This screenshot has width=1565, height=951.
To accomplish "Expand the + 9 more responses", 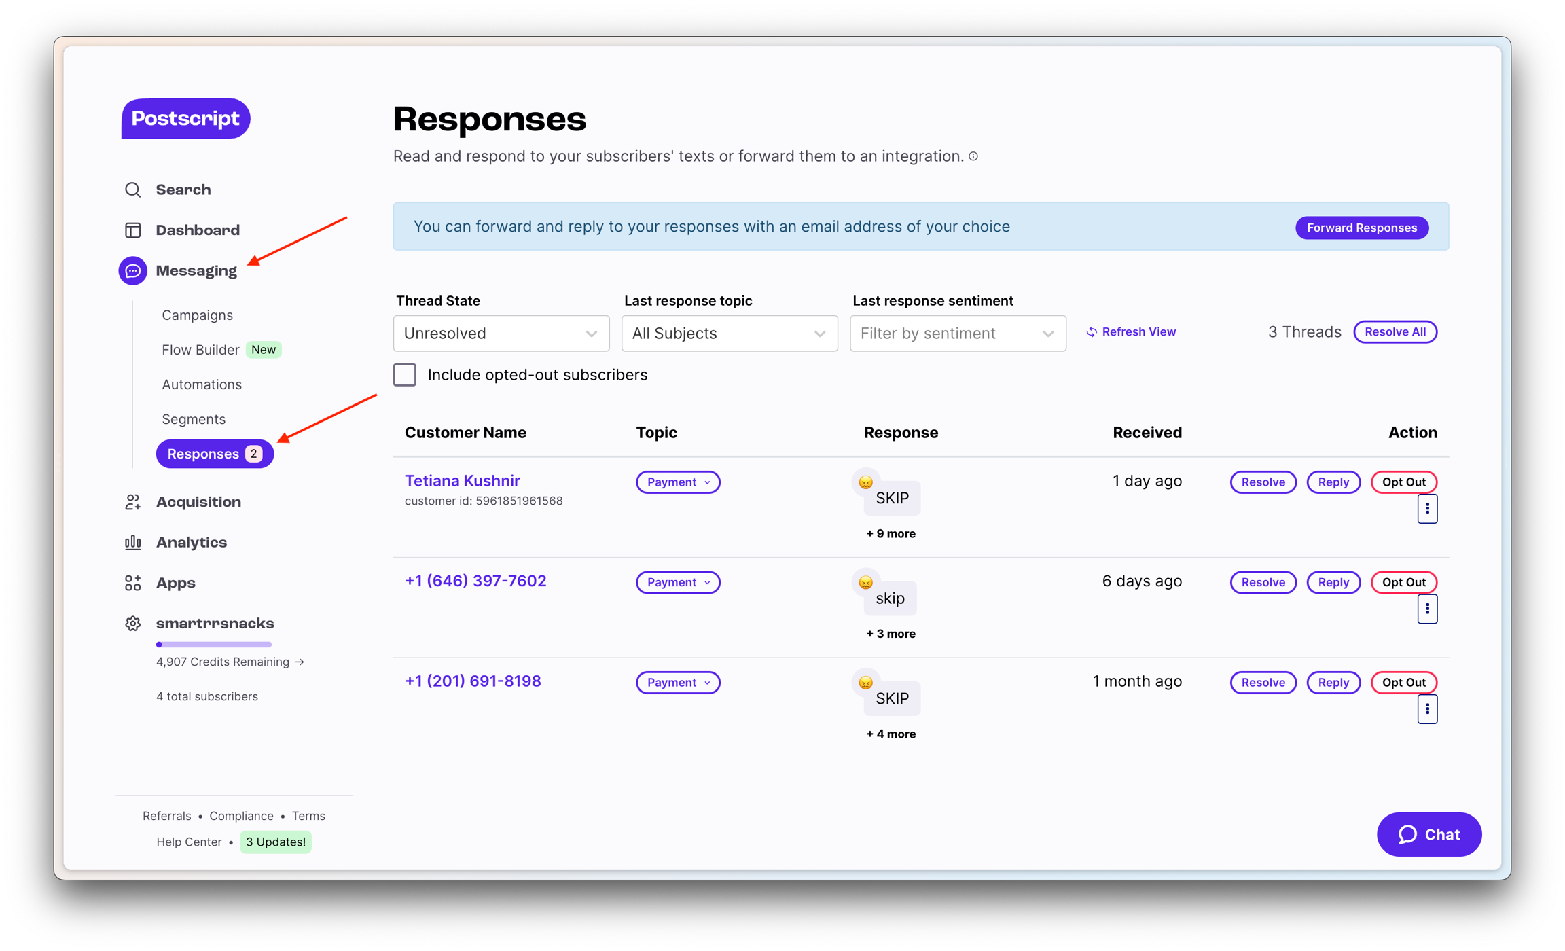I will [891, 533].
